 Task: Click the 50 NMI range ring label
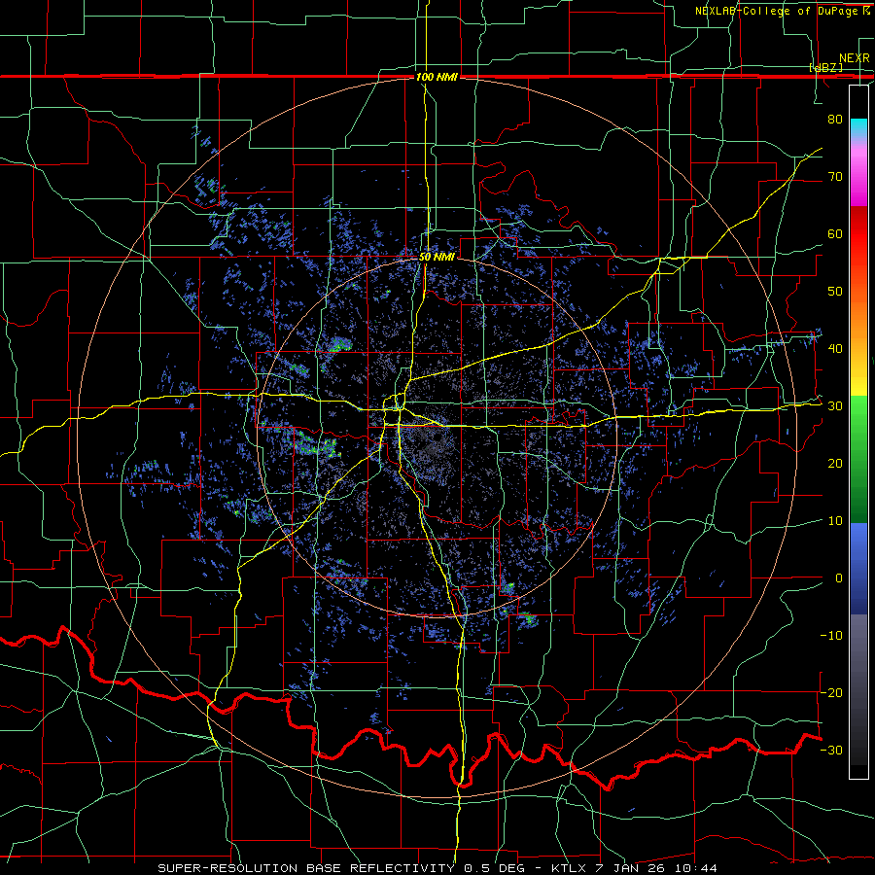(437, 258)
